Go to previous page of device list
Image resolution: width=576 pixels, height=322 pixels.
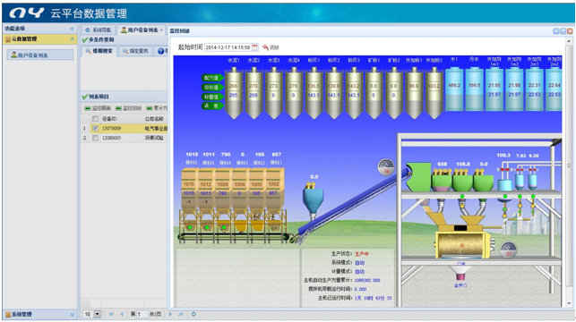coord(122,314)
